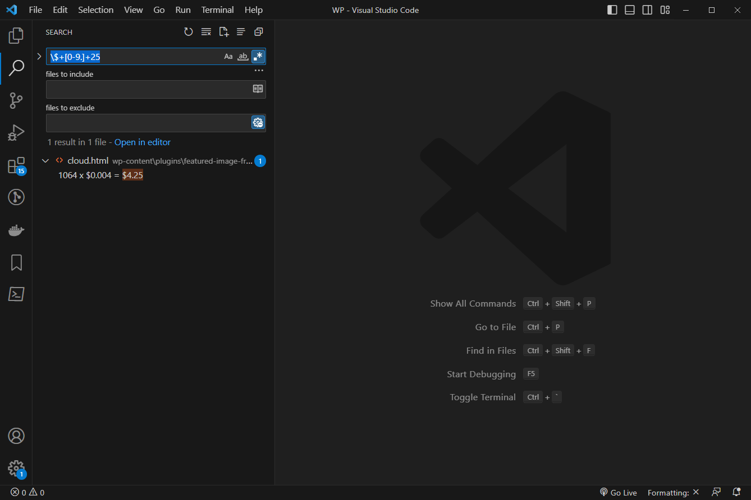
Task: Toggle Secondary Side Bar layout button
Action: coord(647,10)
